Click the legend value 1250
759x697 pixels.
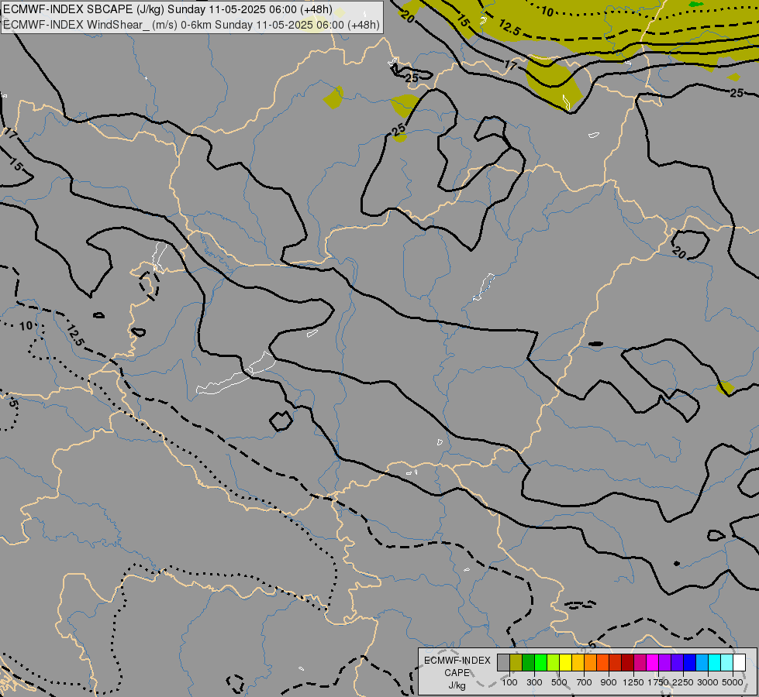[633, 682]
